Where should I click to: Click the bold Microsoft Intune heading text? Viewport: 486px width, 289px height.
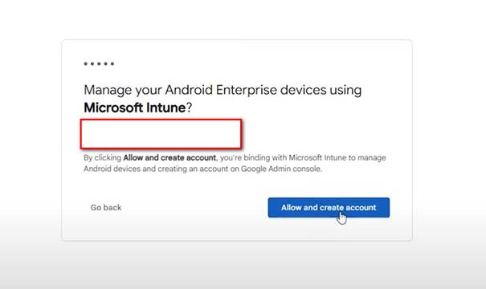(x=134, y=108)
